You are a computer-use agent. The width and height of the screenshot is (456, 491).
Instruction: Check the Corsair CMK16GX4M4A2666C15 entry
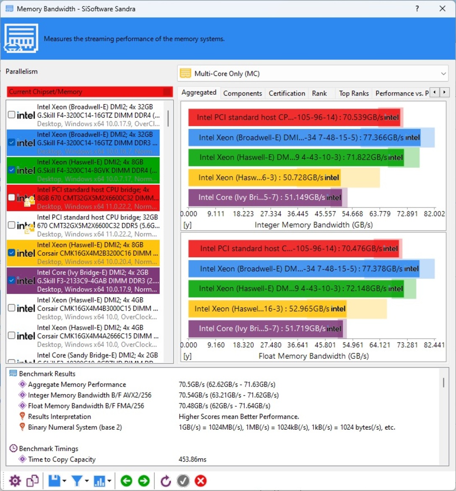12,335
